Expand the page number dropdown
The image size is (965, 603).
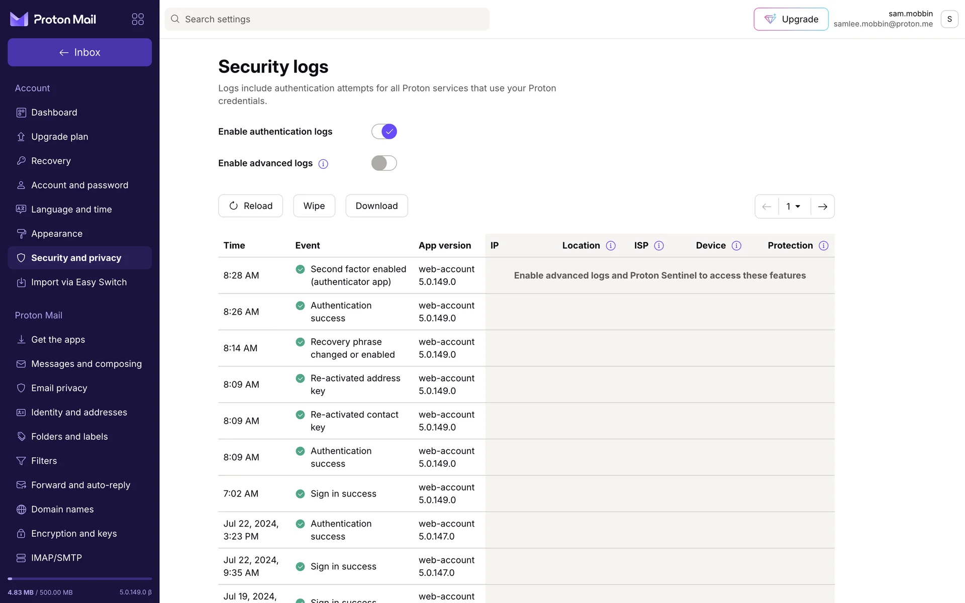coord(794,207)
